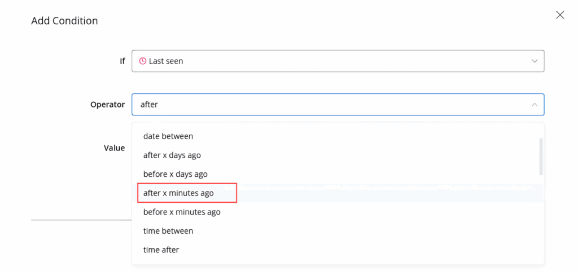The image size is (578, 272).
Task: Select the "time between" operator
Action: 168,231
